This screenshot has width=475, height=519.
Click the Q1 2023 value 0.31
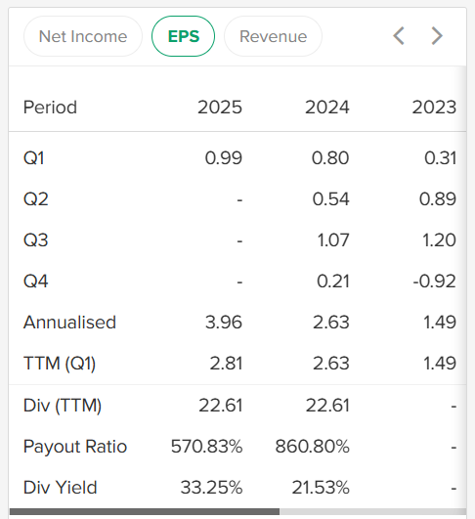(x=440, y=158)
